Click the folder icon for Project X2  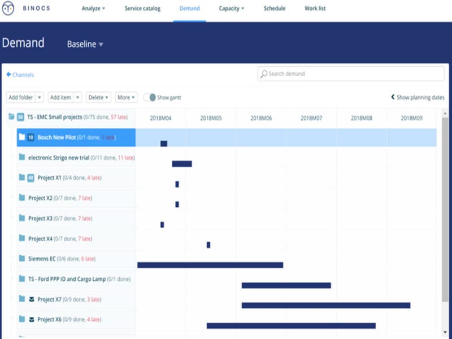point(21,198)
